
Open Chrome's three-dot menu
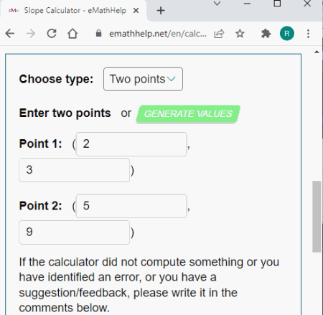(308, 34)
